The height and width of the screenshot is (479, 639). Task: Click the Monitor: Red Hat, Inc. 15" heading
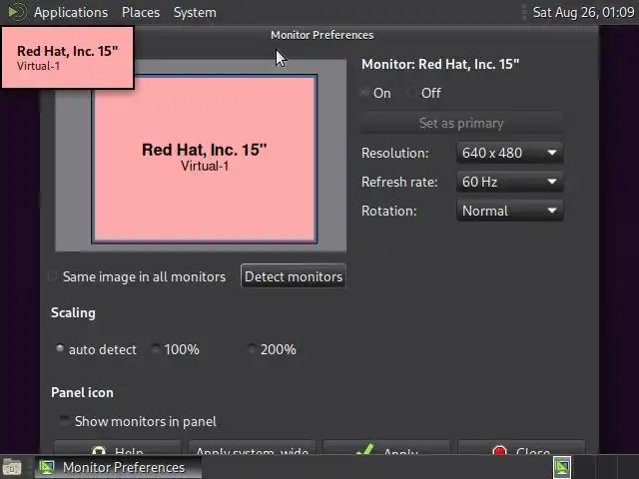pos(440,64)
